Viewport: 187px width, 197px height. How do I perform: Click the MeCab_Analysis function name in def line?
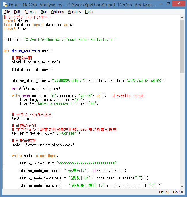[26, 51]
